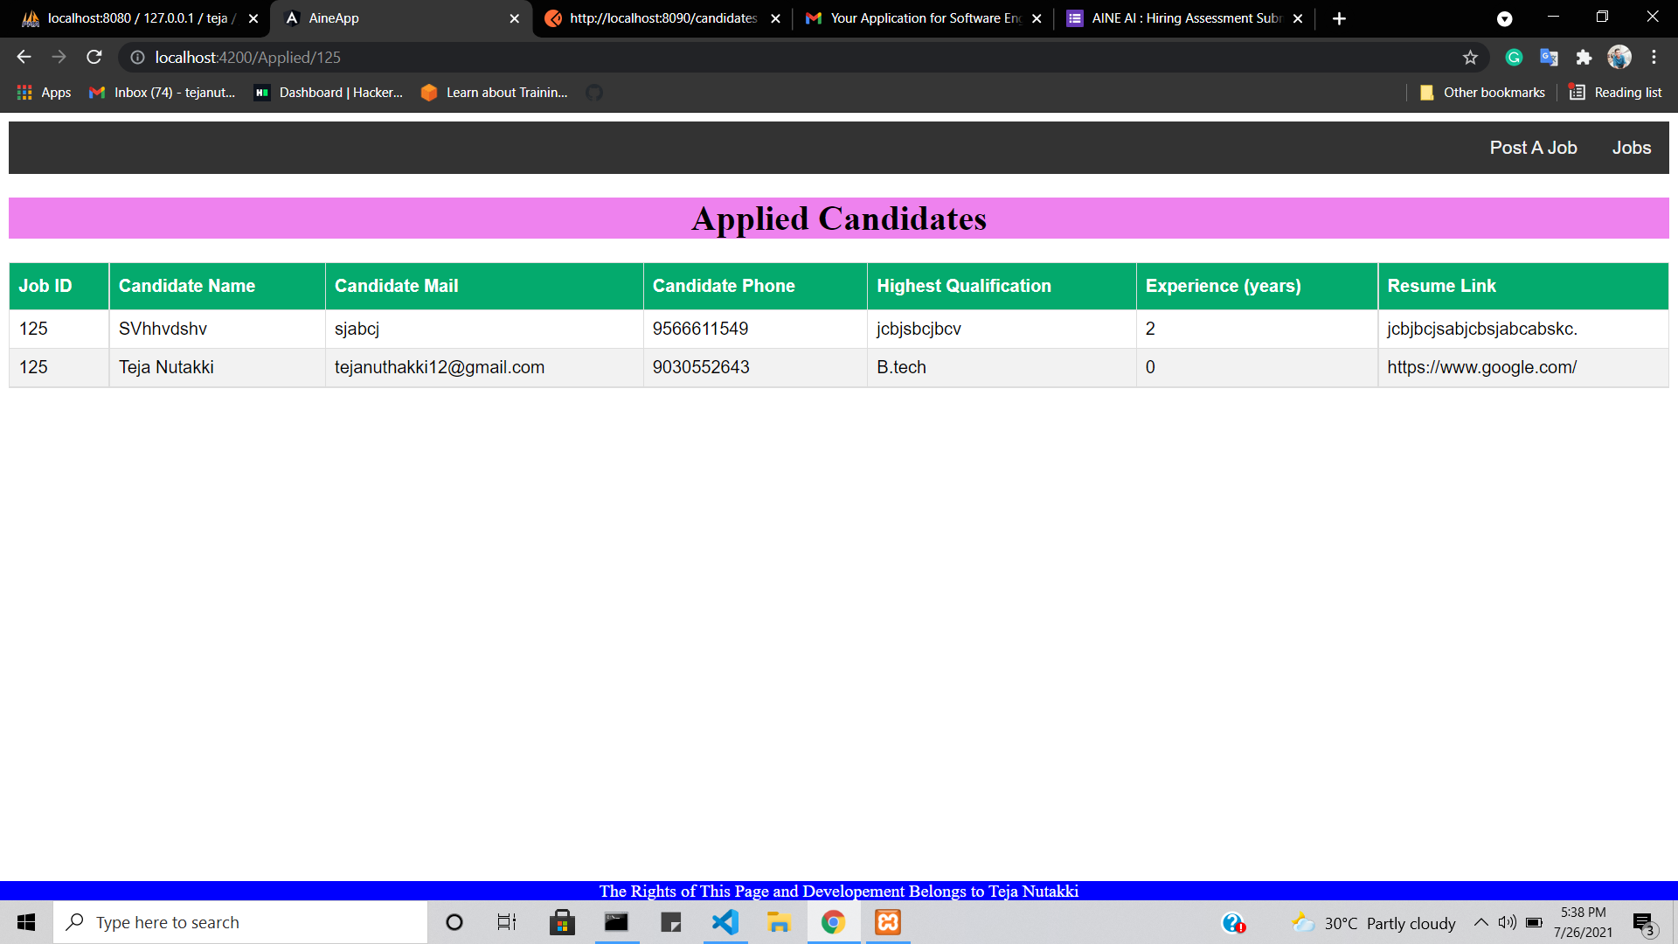Open the Grammarly extension
This screenshot has height=944, width=1678.
pos(1514,57)
